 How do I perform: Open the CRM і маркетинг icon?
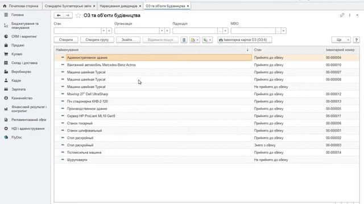click(x=6, y=36)
